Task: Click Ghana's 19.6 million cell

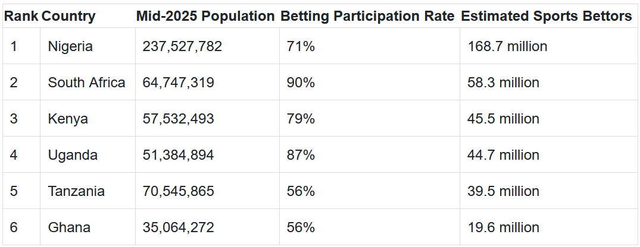Action: (x=503, y=227)
